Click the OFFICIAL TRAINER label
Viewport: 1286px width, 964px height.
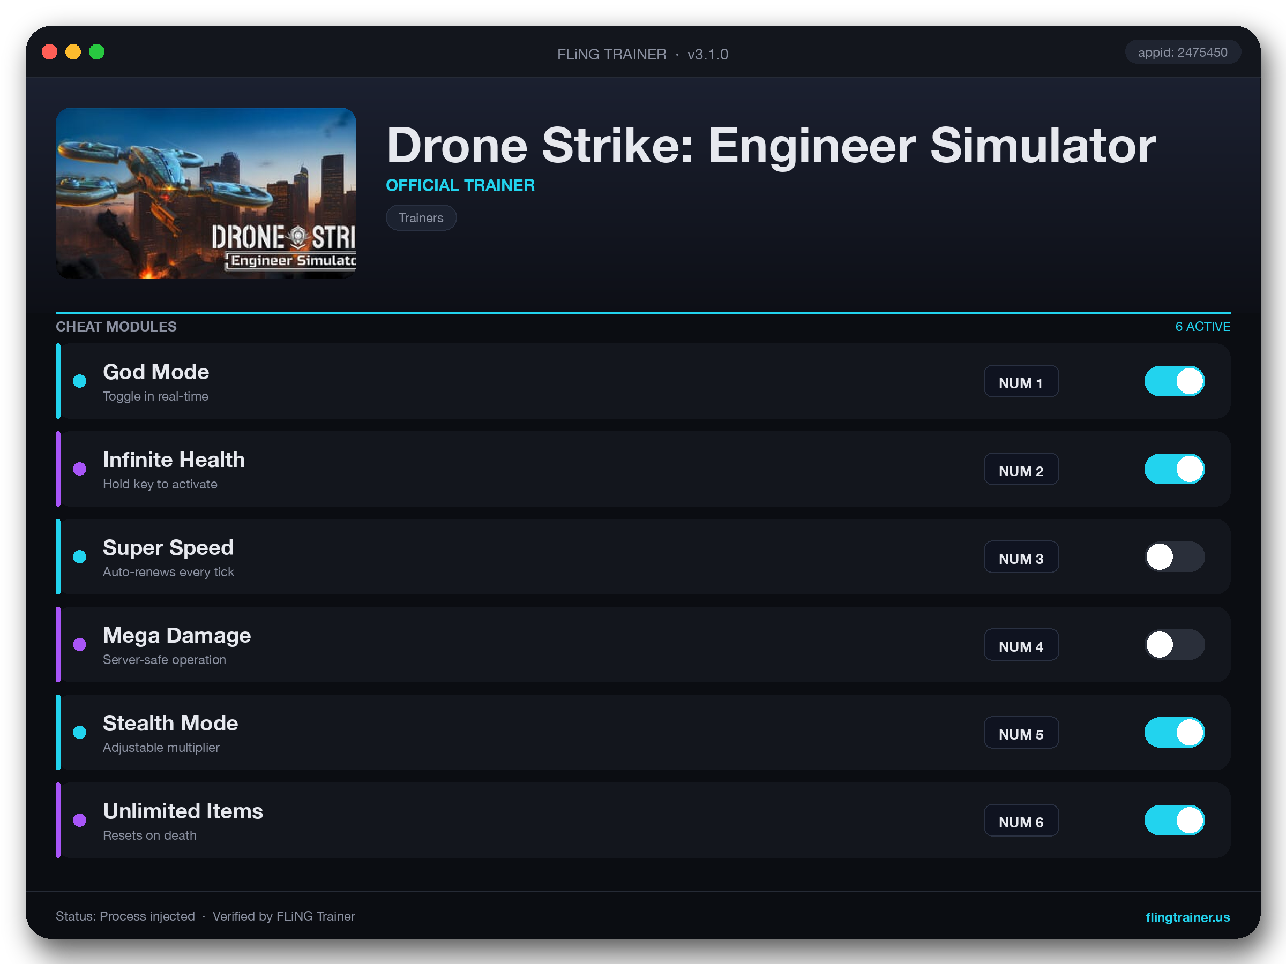point(460,185)
